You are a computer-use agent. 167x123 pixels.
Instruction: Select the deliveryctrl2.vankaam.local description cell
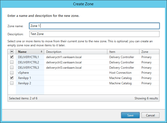click(x=64, y=62)
